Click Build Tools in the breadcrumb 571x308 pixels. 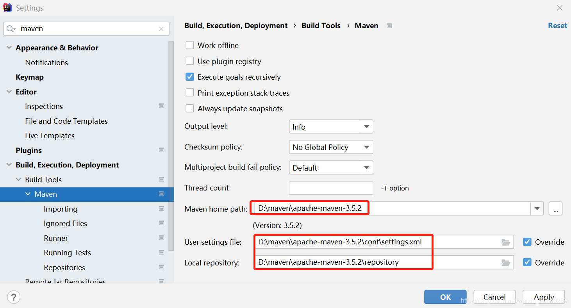click(x=321, y=25)
